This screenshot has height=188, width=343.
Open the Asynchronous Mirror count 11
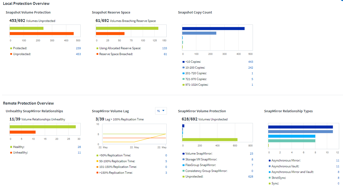338,160
